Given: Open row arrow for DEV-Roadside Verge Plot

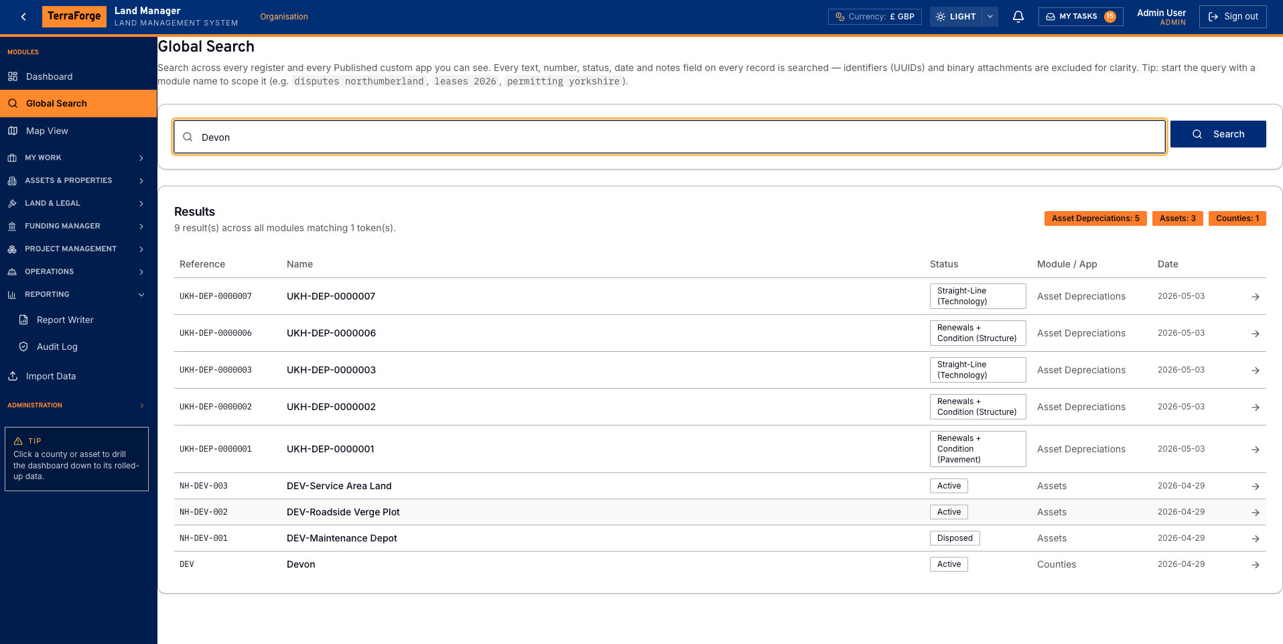Looking at the screenshot, I should click(x=1256, y=512).
